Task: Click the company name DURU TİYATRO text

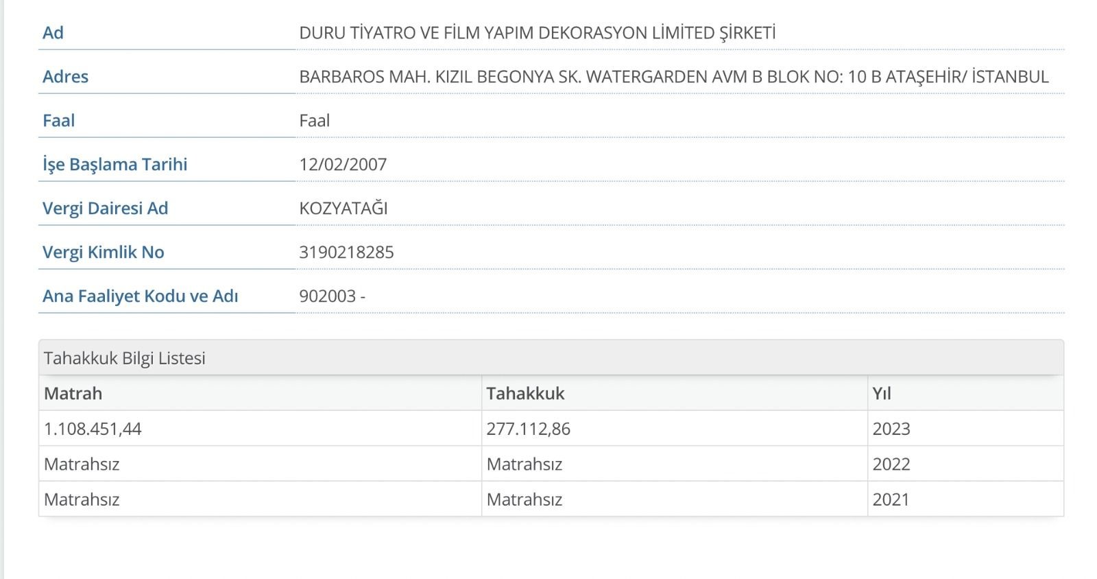Action: [x=537, y=33]
